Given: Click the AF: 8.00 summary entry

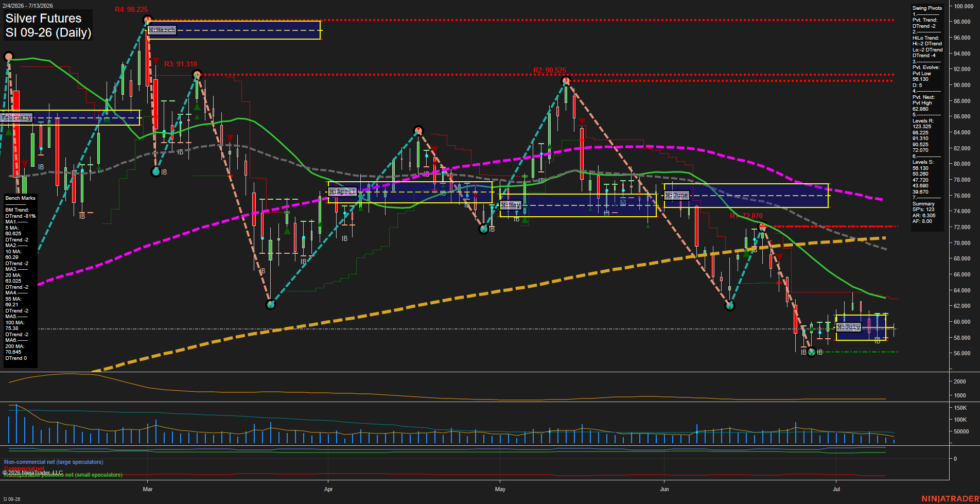Looking at the screenshot, I should 922,221.
